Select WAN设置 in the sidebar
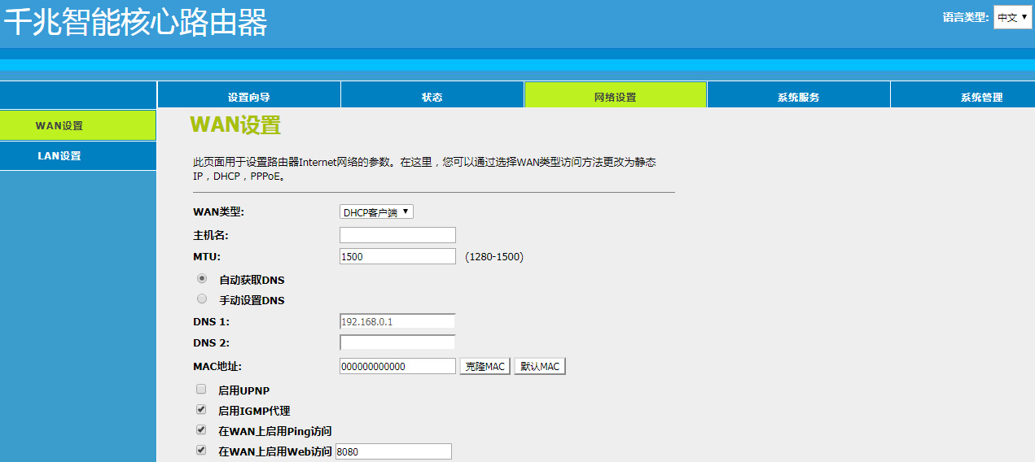The image size is (1035, 462). pyautogui.click(x=77, y=125)
